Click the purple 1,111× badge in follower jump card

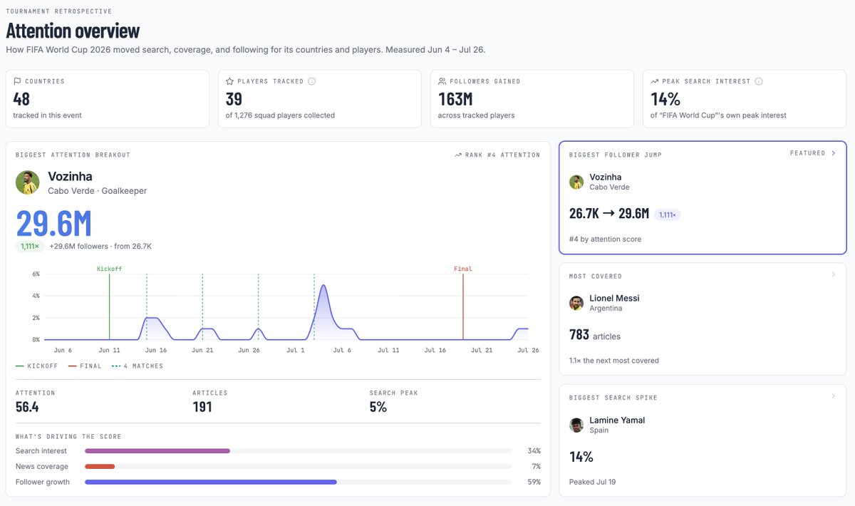668,214
